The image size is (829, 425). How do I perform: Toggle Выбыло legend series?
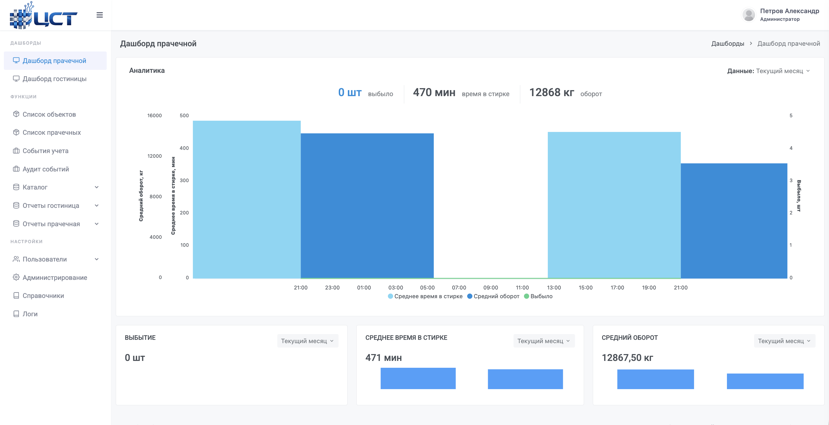538,296
